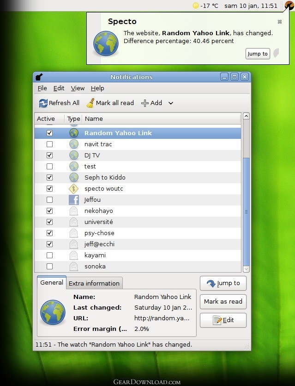Enable the sonoka watch checkbox
295x386 pixels.
click(x=49, y=266)
